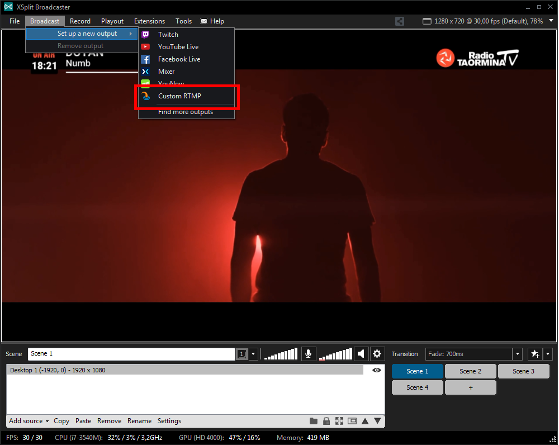559x445 pixels.
Task: Click the source layout icon
Action: 352,421
